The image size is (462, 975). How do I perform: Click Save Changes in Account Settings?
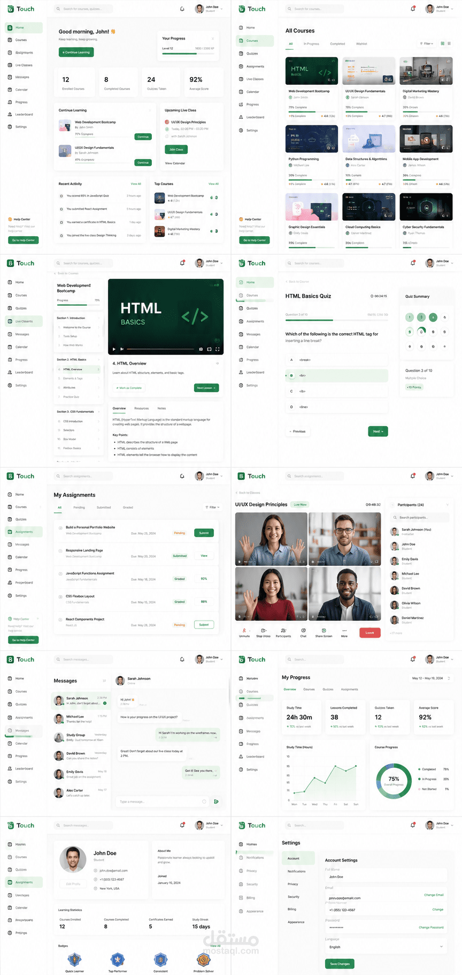(340, 964)
